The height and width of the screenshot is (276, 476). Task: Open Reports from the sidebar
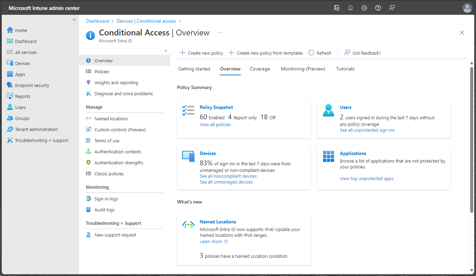coord(22,96)
